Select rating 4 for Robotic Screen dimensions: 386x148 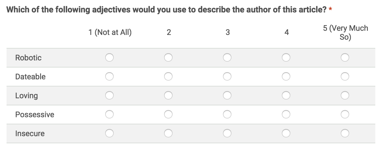(286, 57)
